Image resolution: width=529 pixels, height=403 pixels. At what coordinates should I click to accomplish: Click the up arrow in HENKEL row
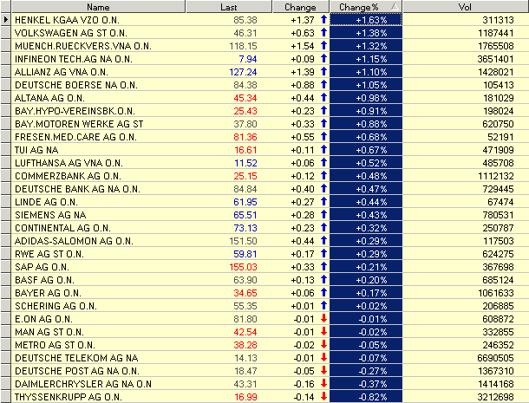[323, 19]
